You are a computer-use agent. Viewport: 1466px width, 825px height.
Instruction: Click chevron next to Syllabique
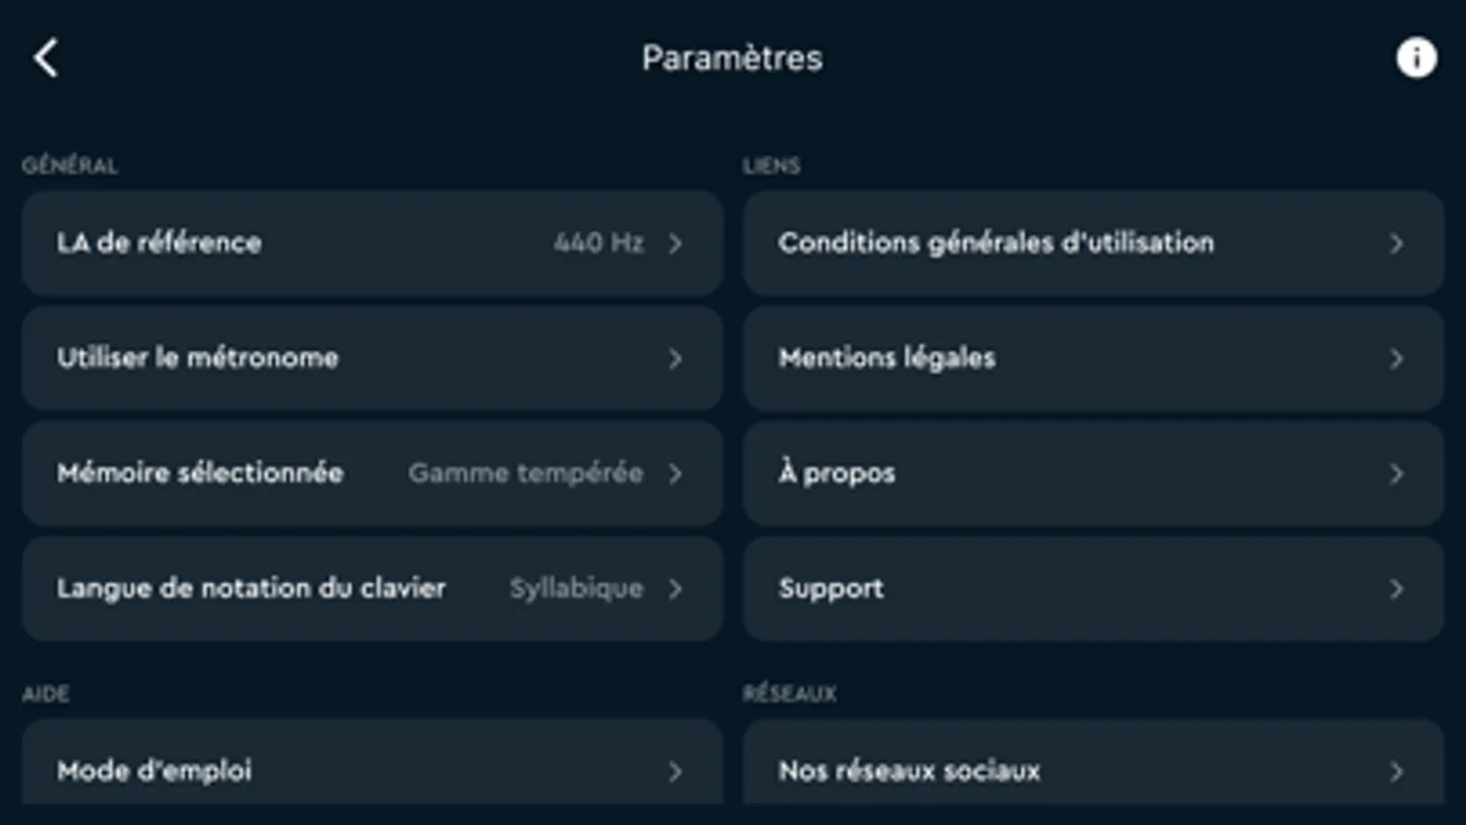[x=676, y=589]
